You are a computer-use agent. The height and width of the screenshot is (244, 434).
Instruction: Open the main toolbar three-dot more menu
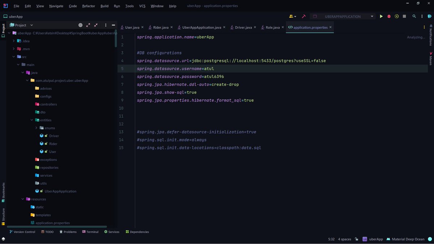422,16
